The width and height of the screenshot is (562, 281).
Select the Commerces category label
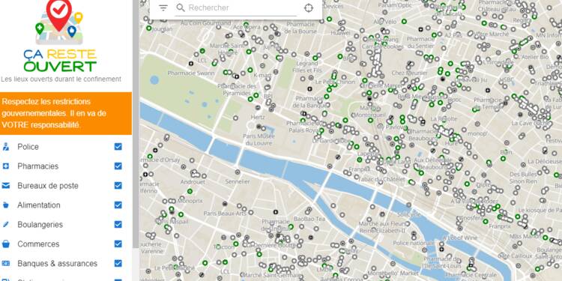tap(38, 244)
